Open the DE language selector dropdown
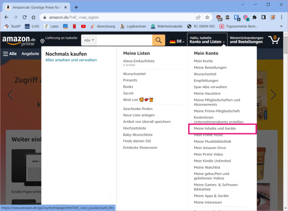Image resolution: width=288 pixels, height=211 pixels. [x=177, y=41]
